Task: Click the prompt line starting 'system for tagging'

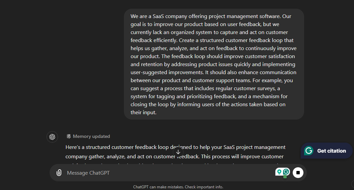Action: click(209, 97)
